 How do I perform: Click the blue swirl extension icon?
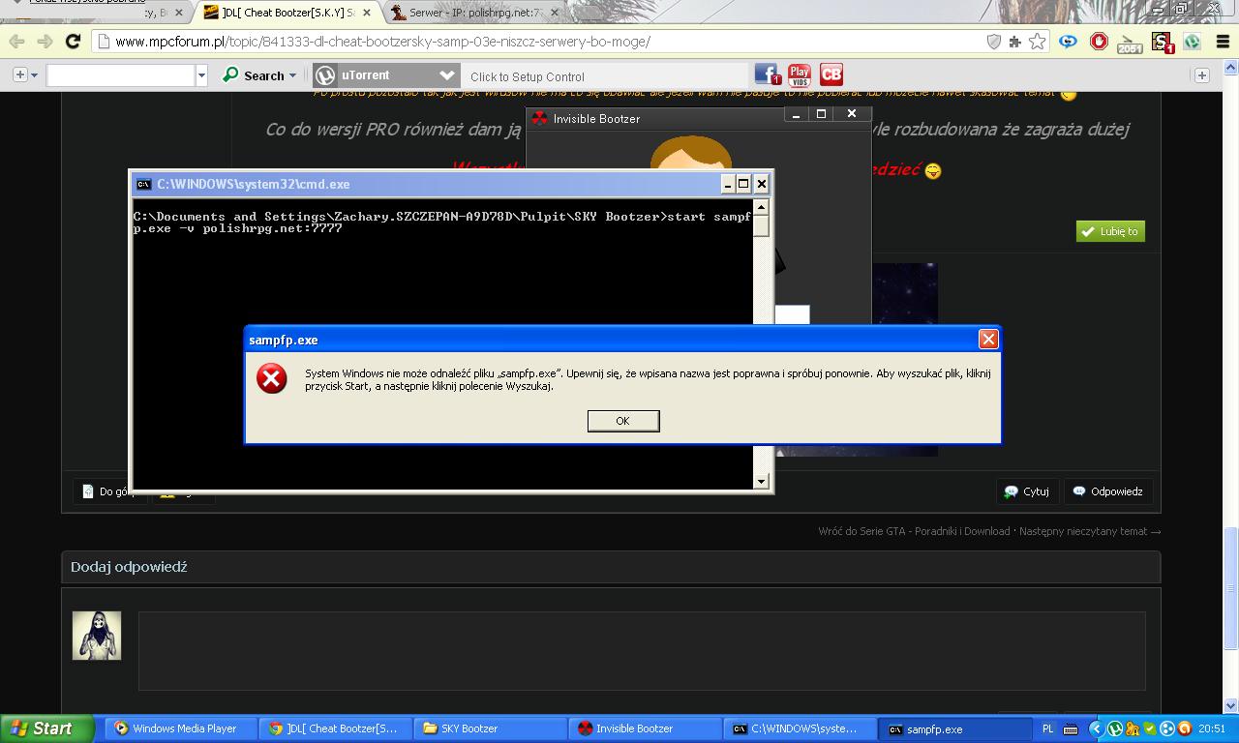coord(1068,42)
